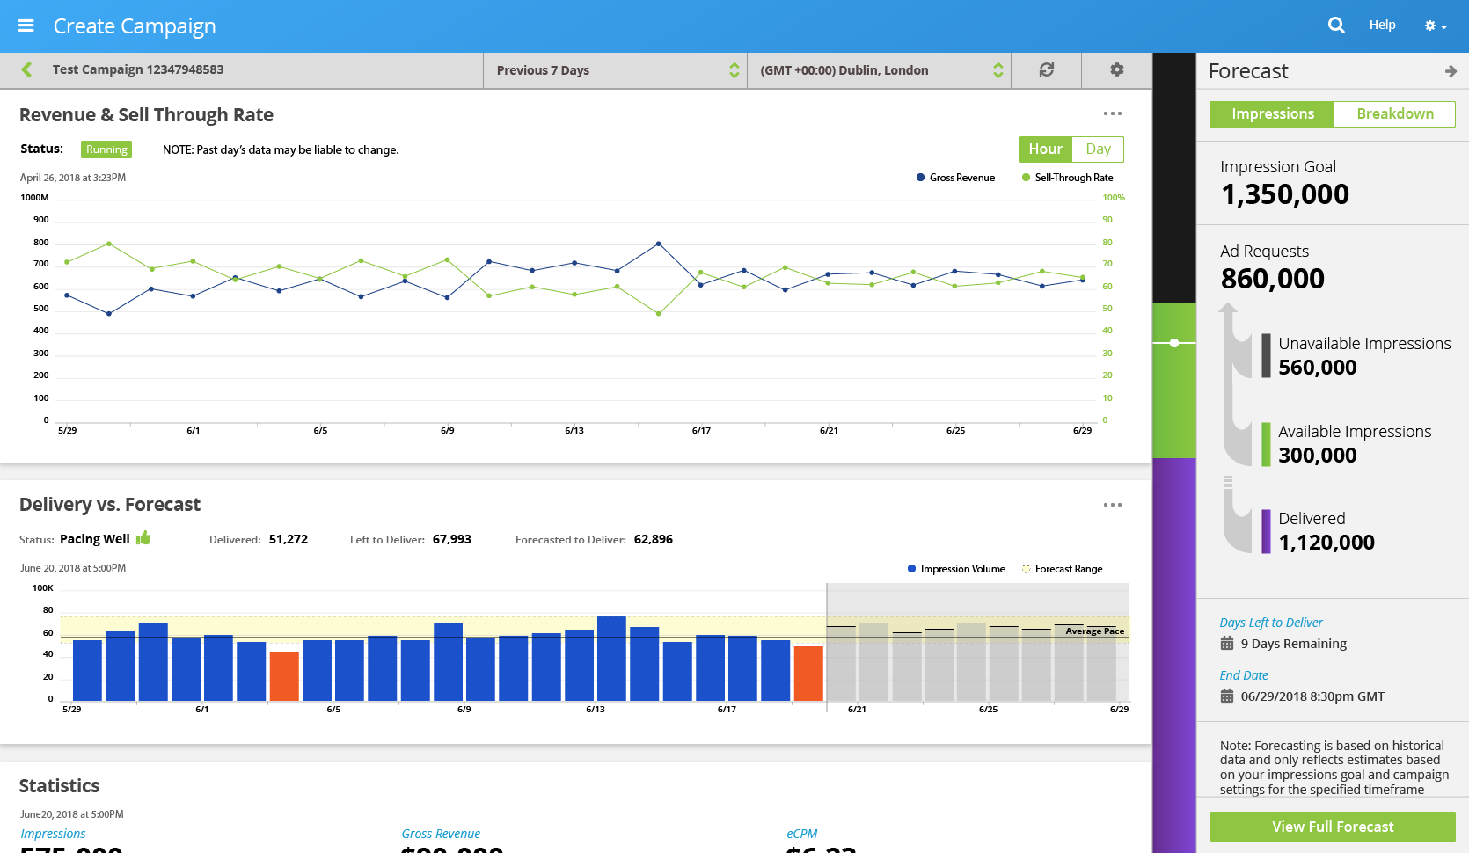
Task: Switch the chart to Hour view
Action: 1045,149
